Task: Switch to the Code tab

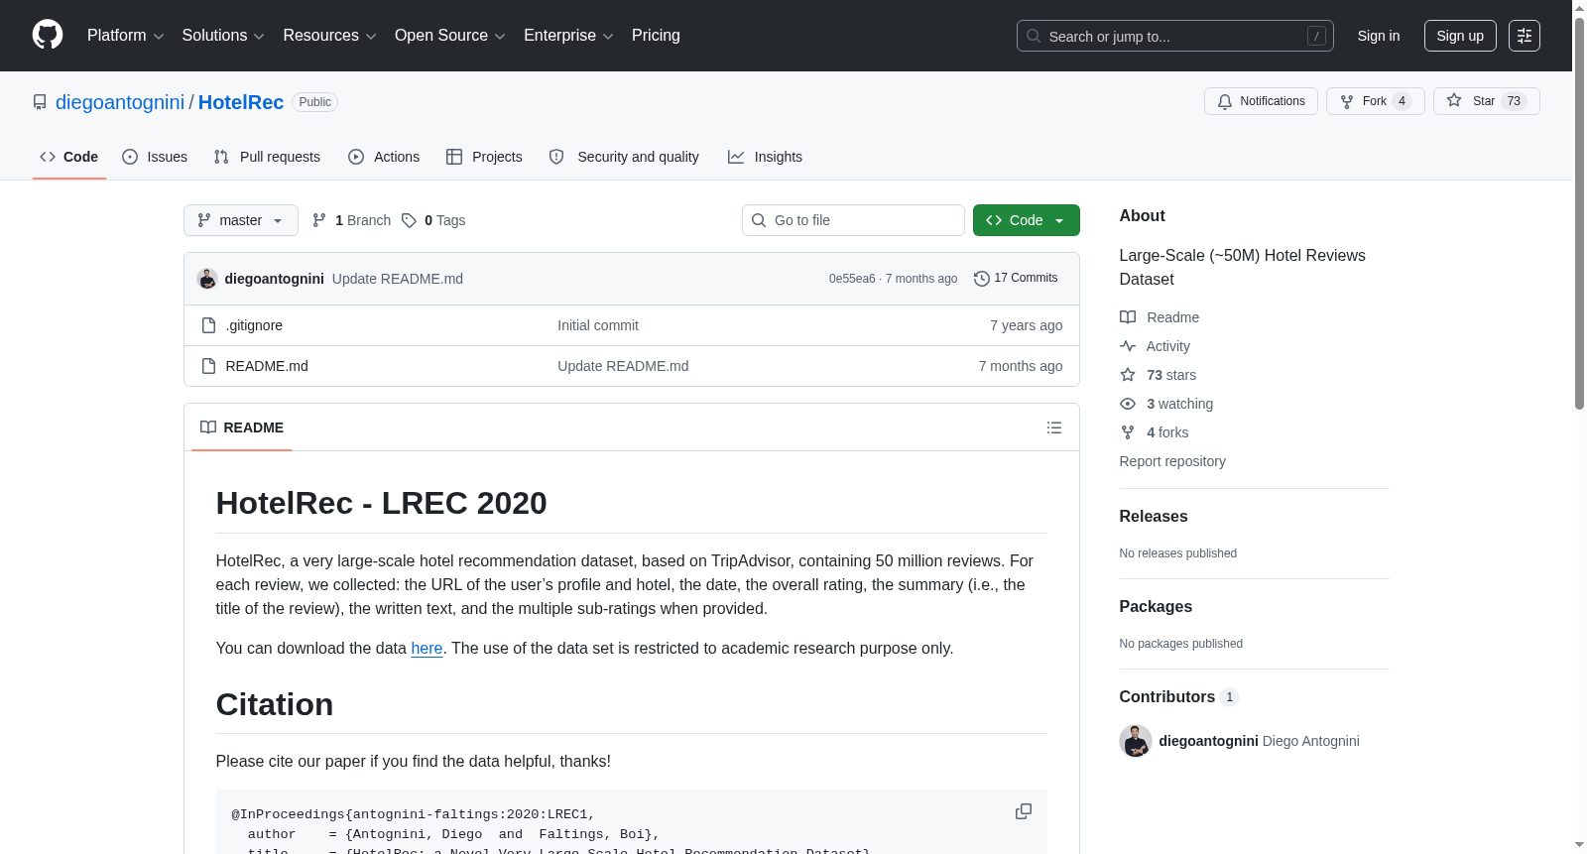Action: (69, 157)
